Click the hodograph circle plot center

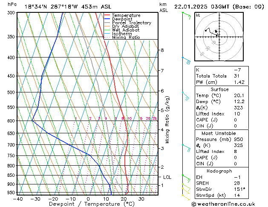[x=217, y=36]
